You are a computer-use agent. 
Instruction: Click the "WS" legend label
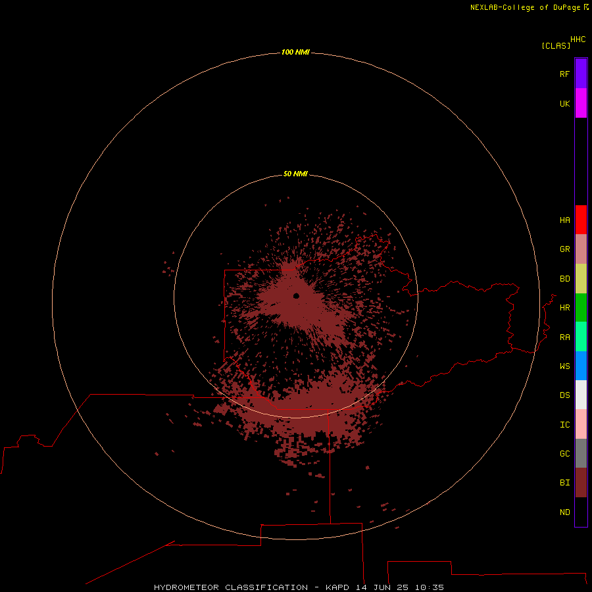point(564,366)
